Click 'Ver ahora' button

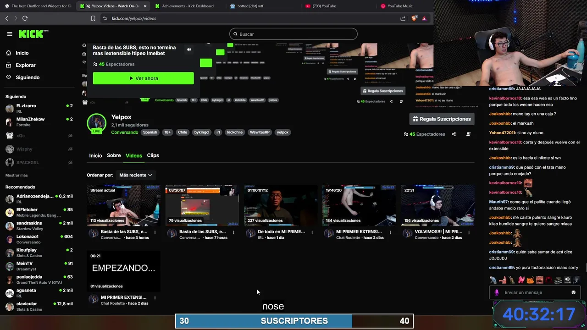tap(143, 78)
